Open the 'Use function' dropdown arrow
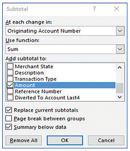Image resolution: width=130 pixels, height=151 pixels. coord(120,49)
